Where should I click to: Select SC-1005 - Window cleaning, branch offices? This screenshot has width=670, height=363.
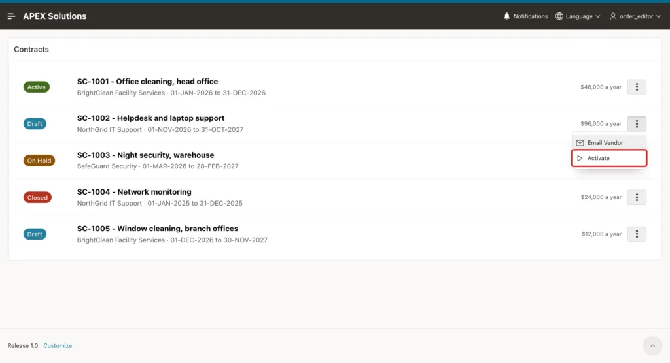click(x=157, y=229)
